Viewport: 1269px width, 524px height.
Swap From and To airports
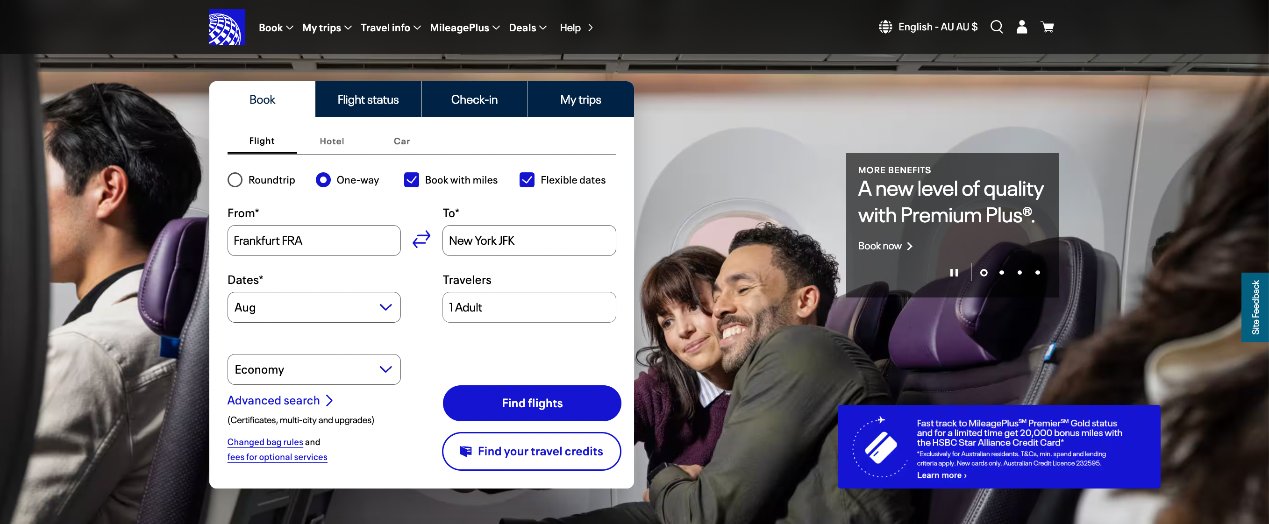(421, 240)
